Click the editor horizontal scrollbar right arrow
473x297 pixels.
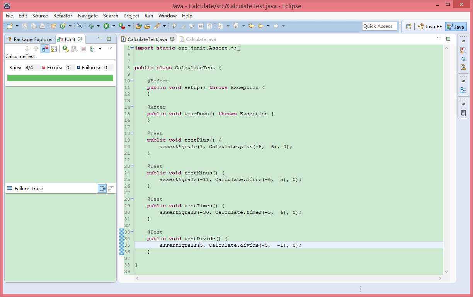click(440, 278)
